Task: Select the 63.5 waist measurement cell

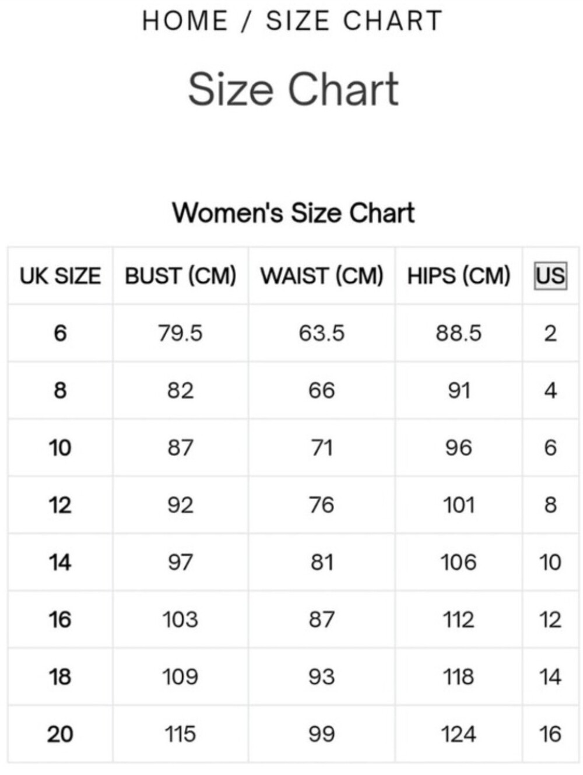Action: coord(322,333)
